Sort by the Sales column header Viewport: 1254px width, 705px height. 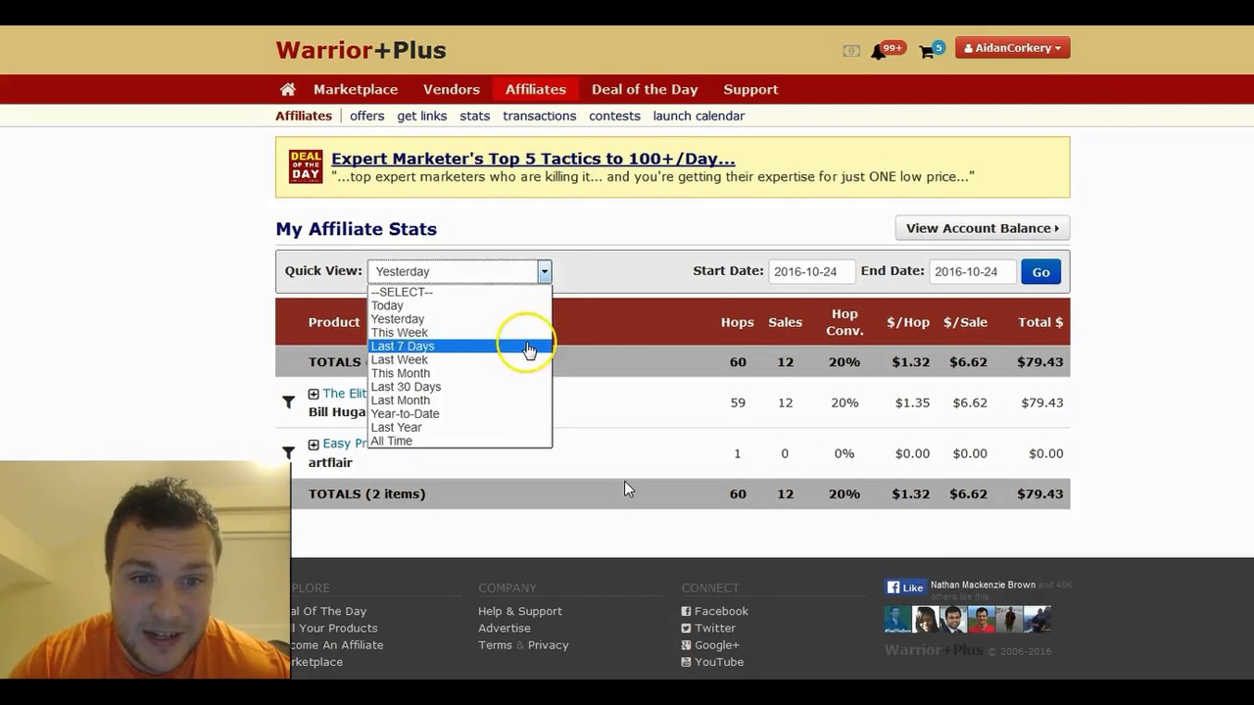[785, 322]
